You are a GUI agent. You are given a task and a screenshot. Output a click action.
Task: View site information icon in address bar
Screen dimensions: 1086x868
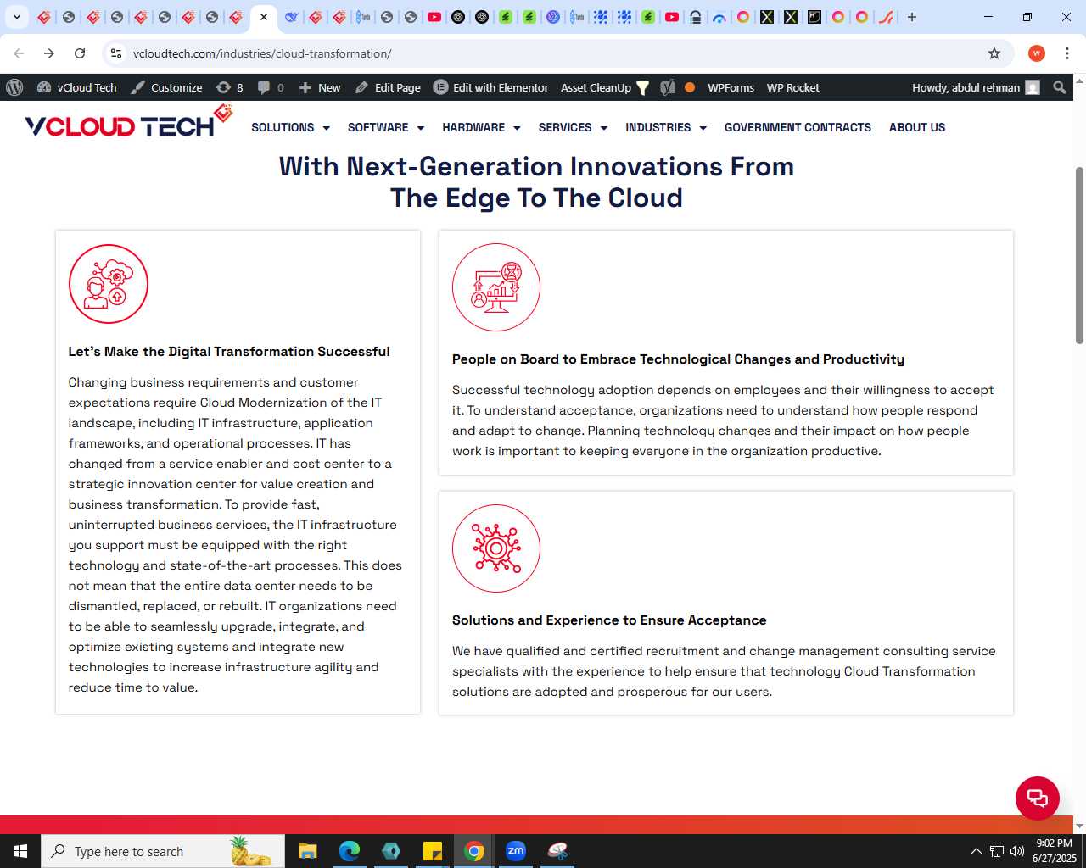pyautogui.click(x=116, y=53)
